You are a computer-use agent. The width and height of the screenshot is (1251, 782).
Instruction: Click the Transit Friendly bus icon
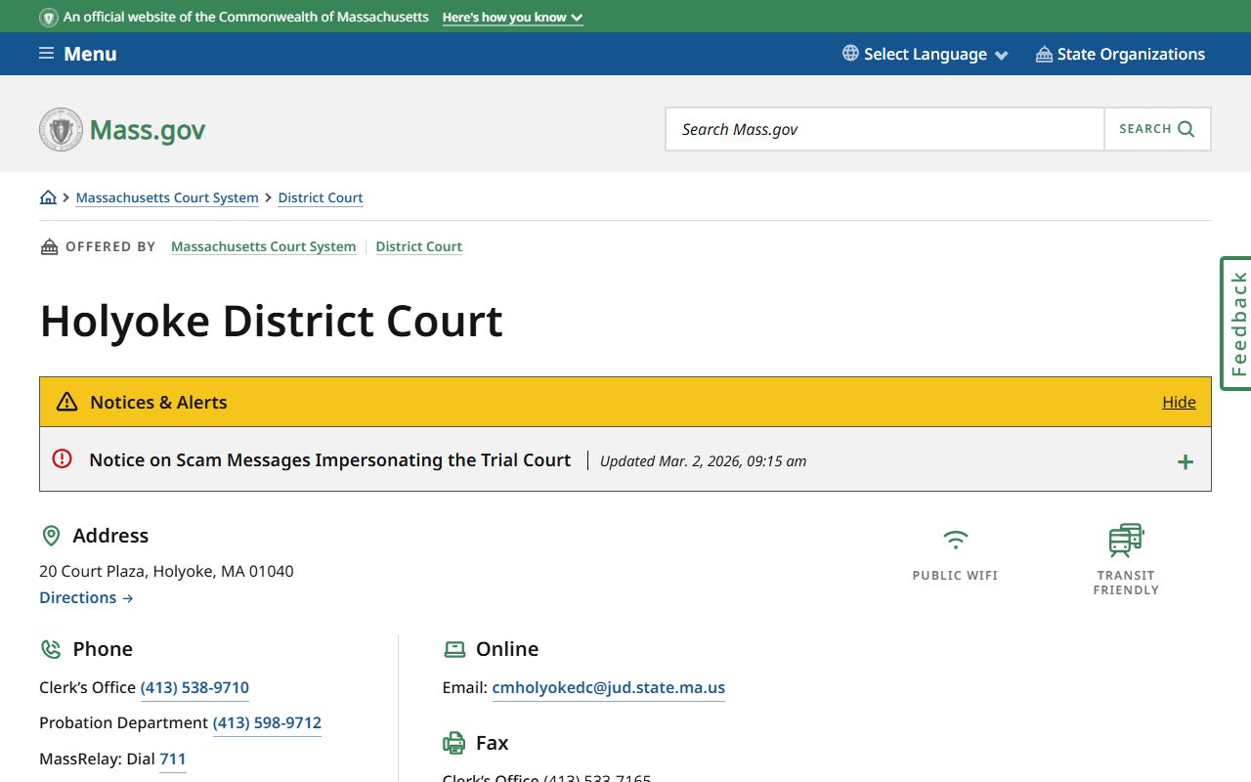pos(1126,540)
